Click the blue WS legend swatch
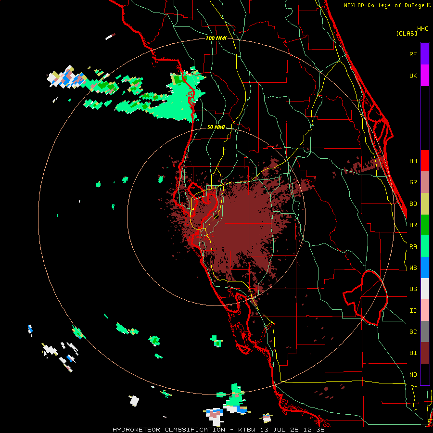The width and height of the screenshot is (433, 433). [425, 267]
